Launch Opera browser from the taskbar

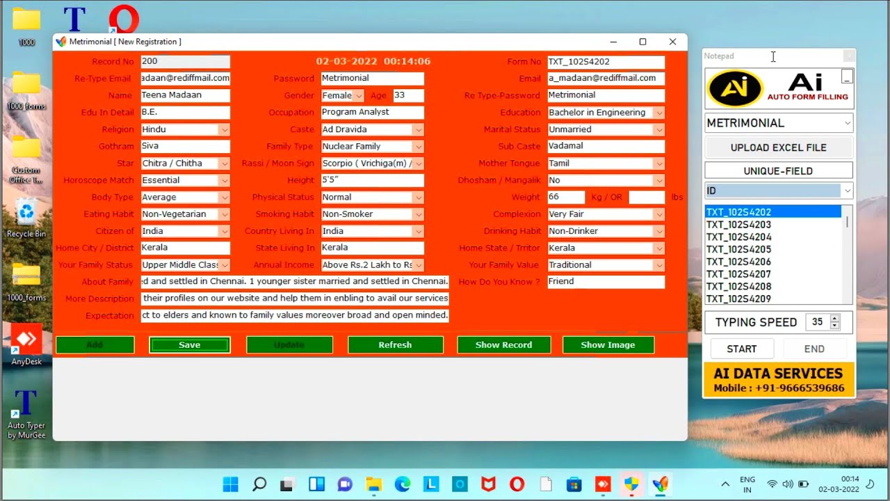click(x=517, y=484)
